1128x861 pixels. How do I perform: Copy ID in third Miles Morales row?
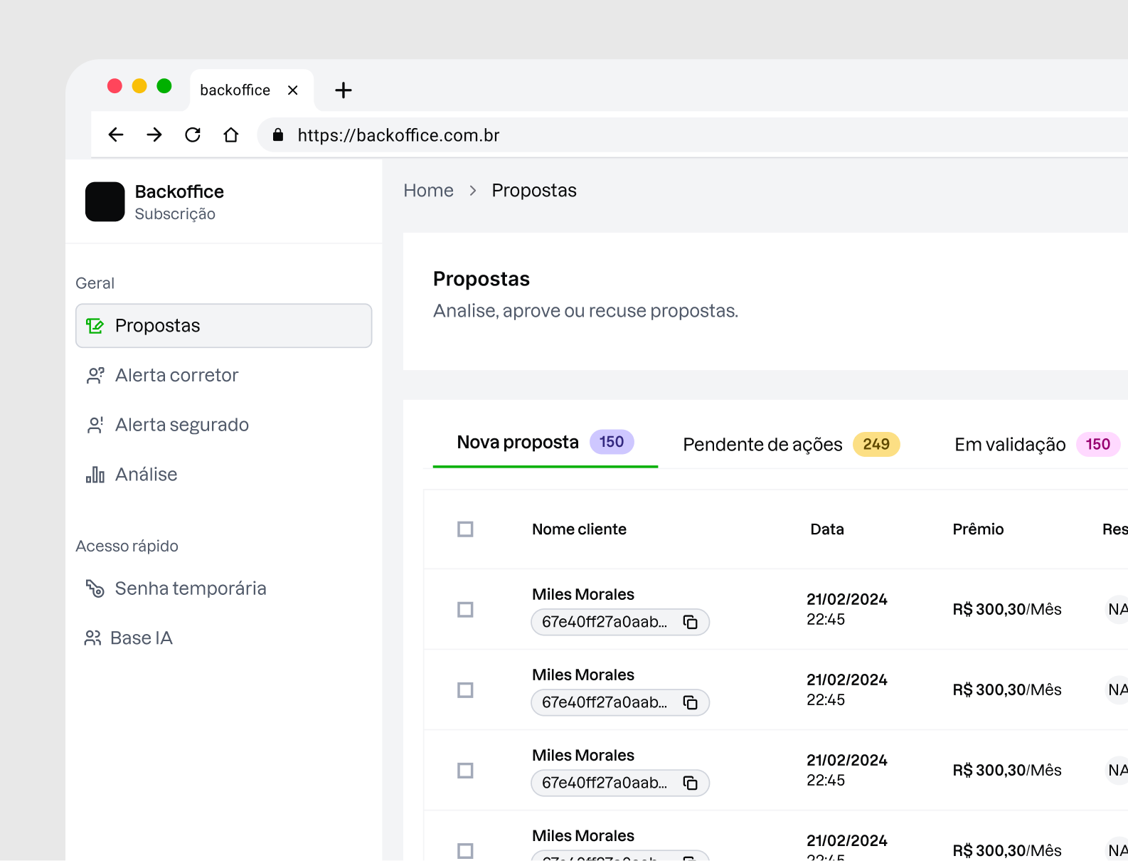pos(691,783)
